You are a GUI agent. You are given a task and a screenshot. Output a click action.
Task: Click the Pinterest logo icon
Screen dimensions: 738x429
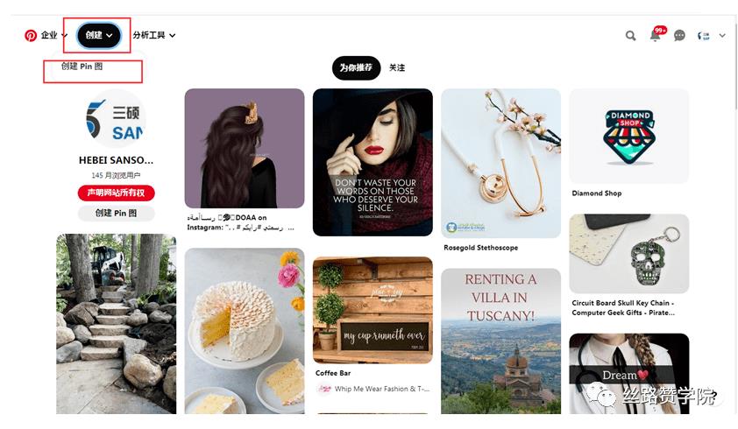pyautogui.click(x=31, y=35)
